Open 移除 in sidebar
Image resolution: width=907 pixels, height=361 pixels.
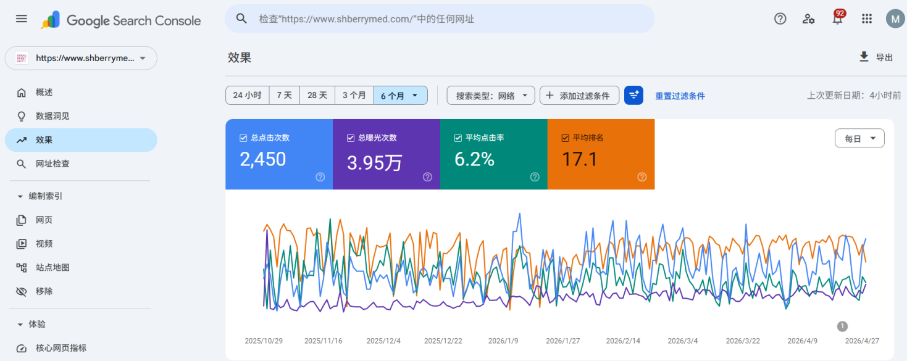tap(81, 291)
